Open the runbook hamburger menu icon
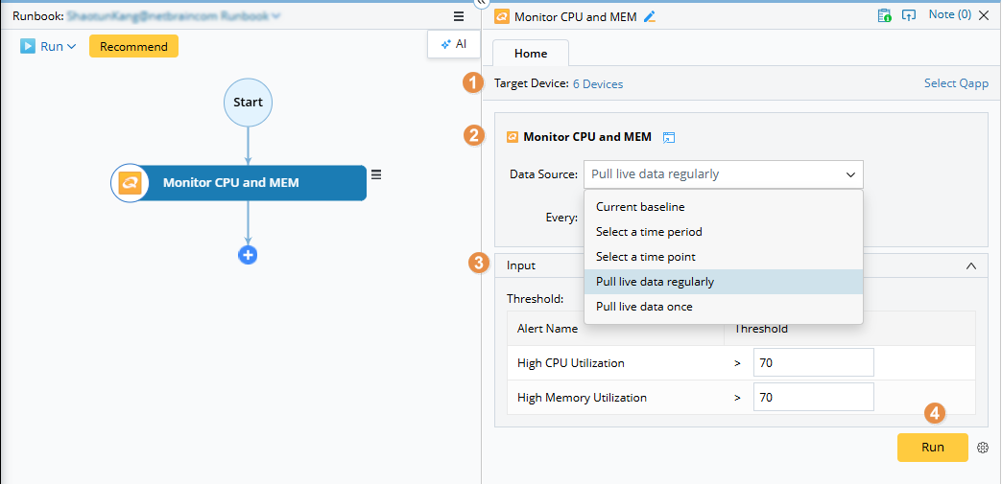This screenshot has height=484, width=1002. pos(459,16)
